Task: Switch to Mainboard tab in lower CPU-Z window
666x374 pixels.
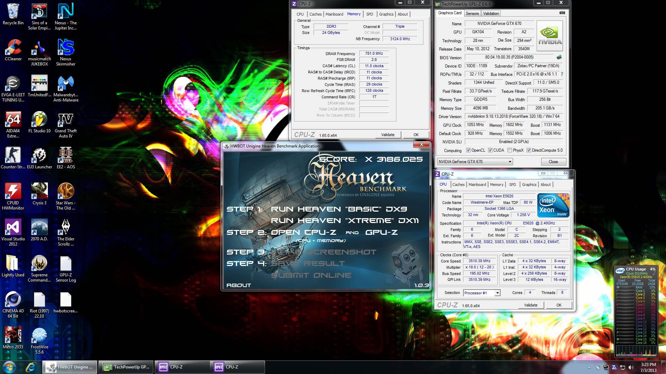Action: coord(477,185)
